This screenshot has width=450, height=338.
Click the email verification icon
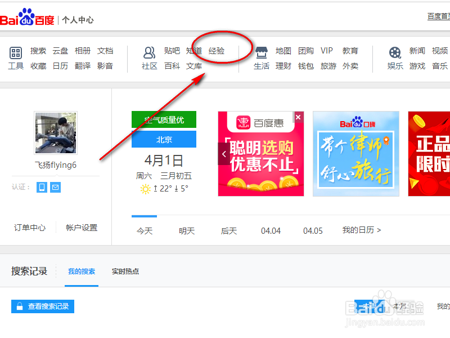click(55, 188)
